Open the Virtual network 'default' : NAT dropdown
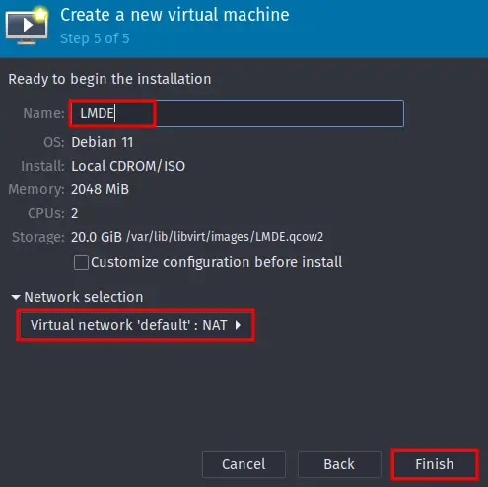The height and width of the screenshot is (487, 488). pos(135,325)
